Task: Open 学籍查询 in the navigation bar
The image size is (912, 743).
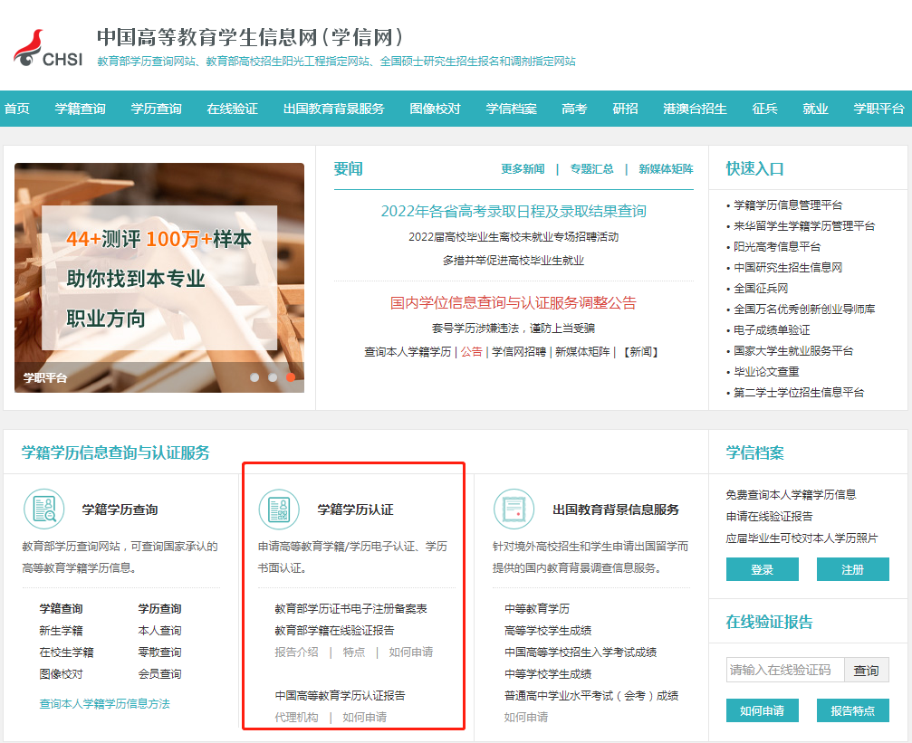Action: 81,109
